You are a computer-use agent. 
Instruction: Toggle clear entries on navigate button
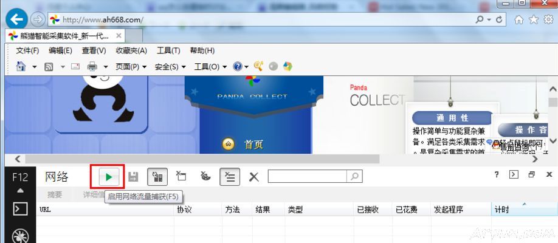pyautogui.click(x=230, y=177)
